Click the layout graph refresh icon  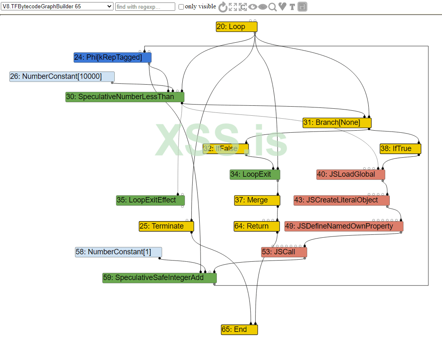[223, 7]
